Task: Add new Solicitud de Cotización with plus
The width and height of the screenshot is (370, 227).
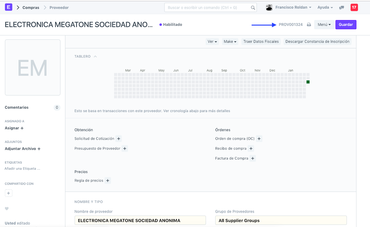Action: click(119, 139)
